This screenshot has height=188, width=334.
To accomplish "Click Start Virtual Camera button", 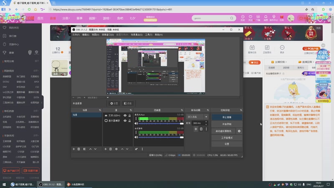I will tap(223, 131).
